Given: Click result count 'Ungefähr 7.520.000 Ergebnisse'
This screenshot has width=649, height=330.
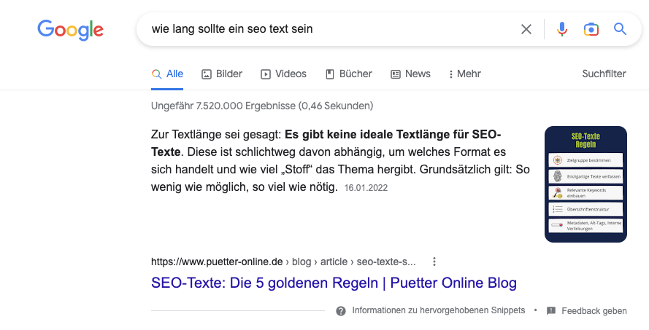Looking at the screenshot, I should [x=223, y=106].
